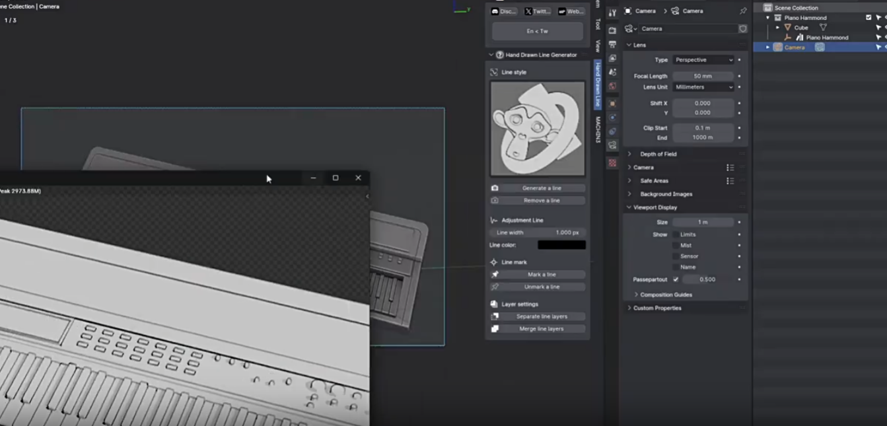The image size is (887, 426).
Task: Click the Focal Length 50 mm field
Action: (x=703, y=77)
